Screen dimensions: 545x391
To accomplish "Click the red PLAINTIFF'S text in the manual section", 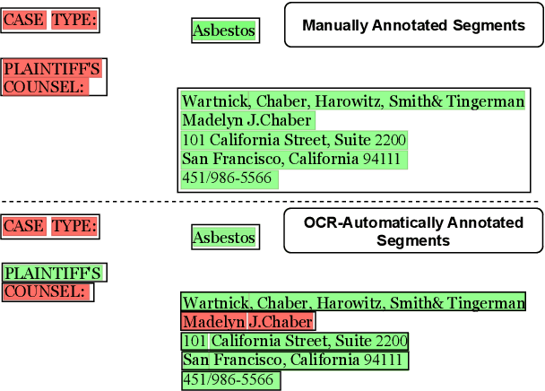I will point(51,68).
